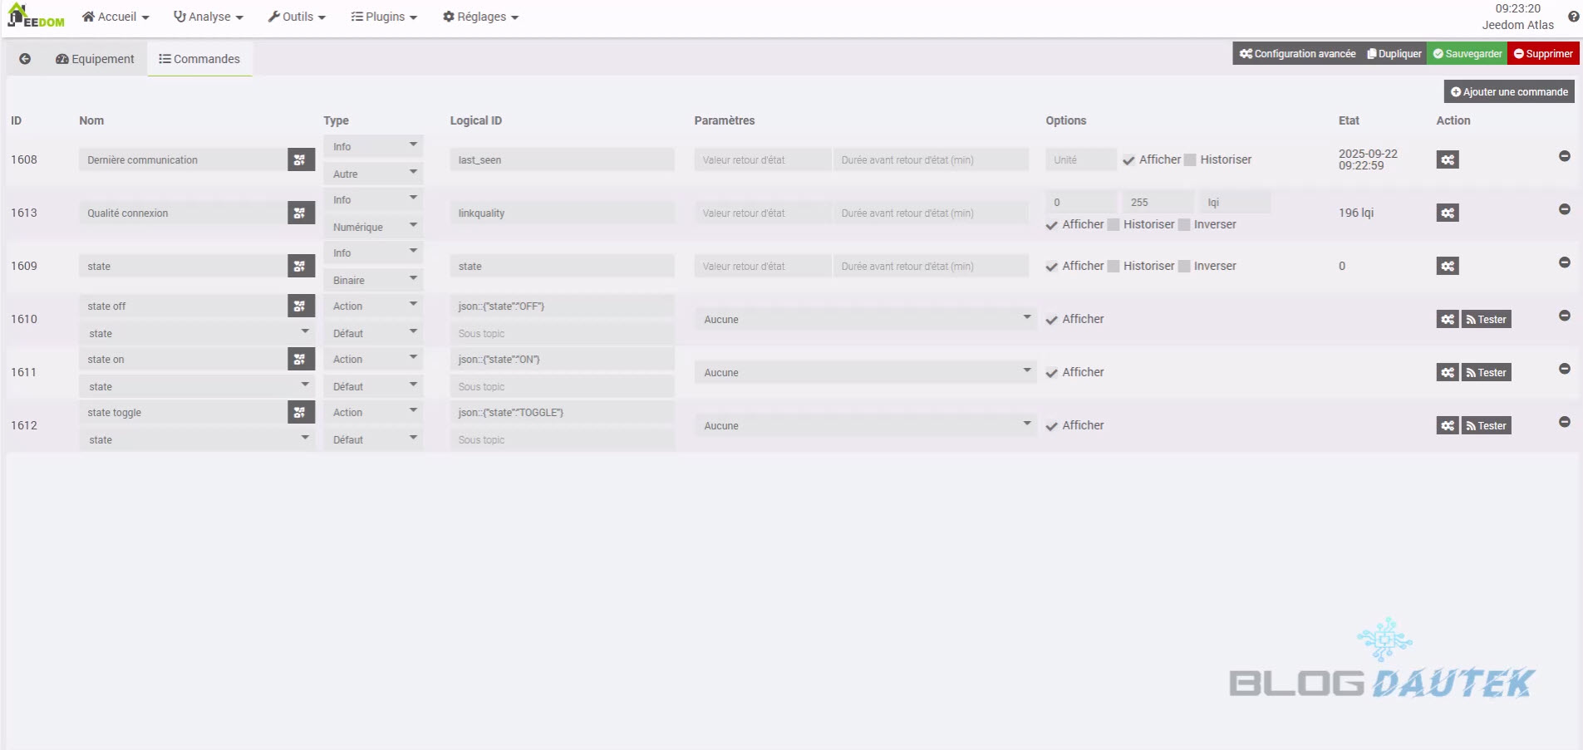This screenshot has height=750, width=1583.
Task: Click the Jeedom logo
Action: click(x=36, y=17)
